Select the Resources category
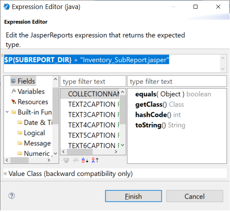Viewport: 230px width, 212px height. (29, 101)
